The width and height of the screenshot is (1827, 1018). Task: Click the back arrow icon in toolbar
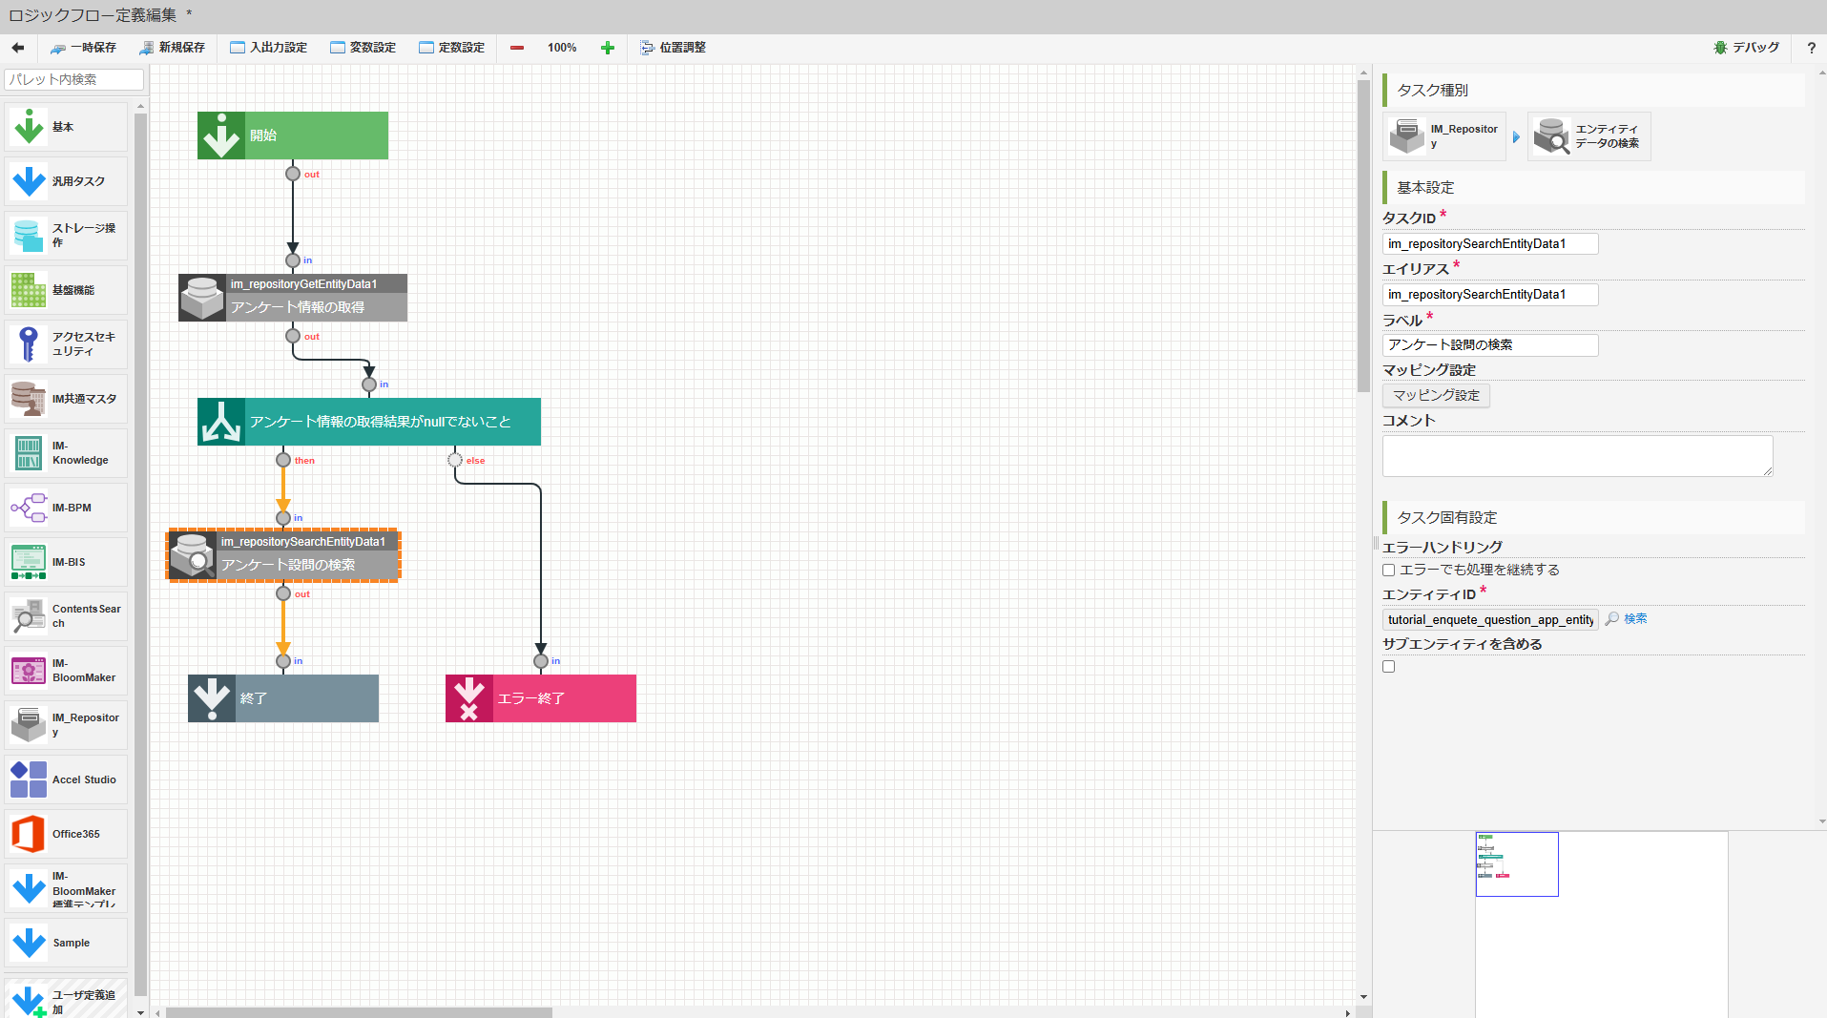tap(18, 48)
